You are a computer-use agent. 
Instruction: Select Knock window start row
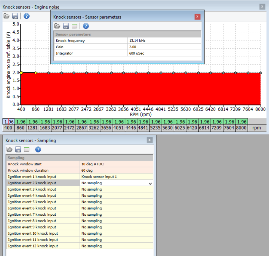click(x=43, y=164)
